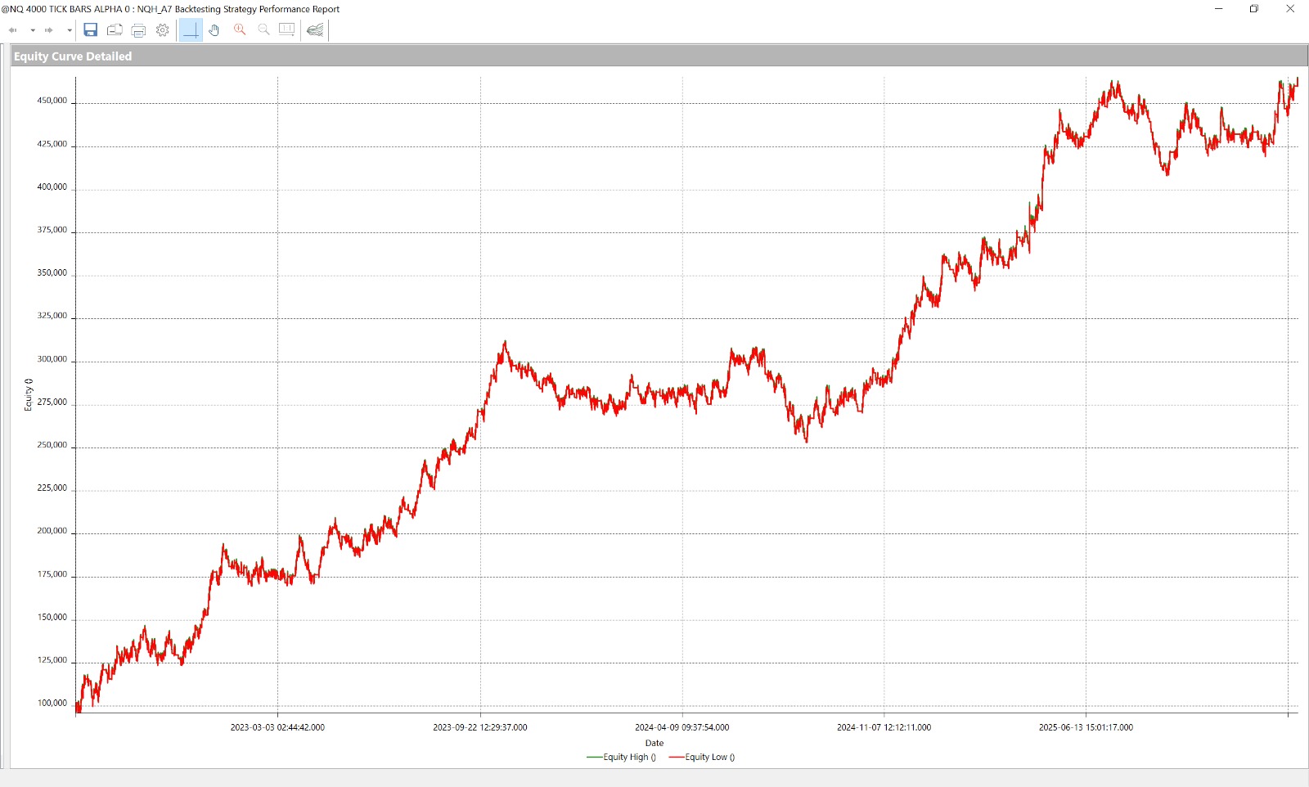Click the red zoom in magnifier

click(240, 29)
